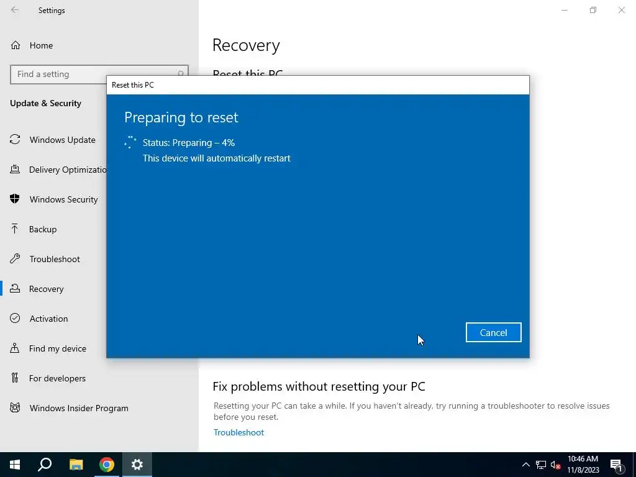Click the muted volume tray icon

point(555,465)
